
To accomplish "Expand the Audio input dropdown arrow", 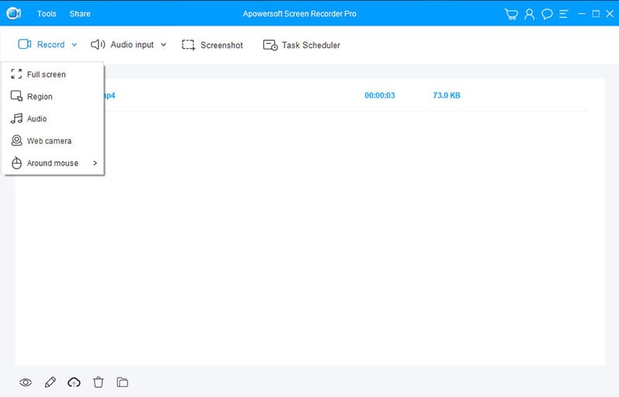I will coord(163,45).
